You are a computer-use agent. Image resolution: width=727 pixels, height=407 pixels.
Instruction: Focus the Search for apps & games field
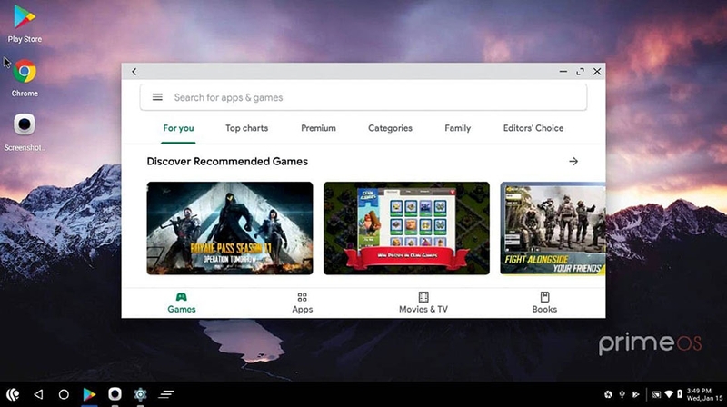[x=363, y=97]
